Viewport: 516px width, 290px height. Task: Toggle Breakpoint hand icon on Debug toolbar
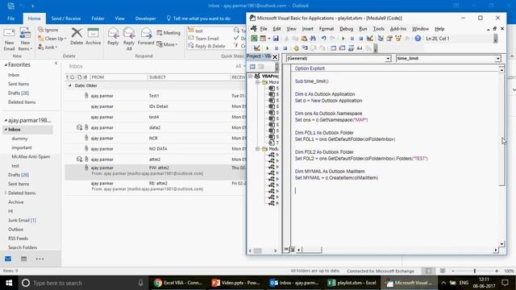[x=296, y=48]
